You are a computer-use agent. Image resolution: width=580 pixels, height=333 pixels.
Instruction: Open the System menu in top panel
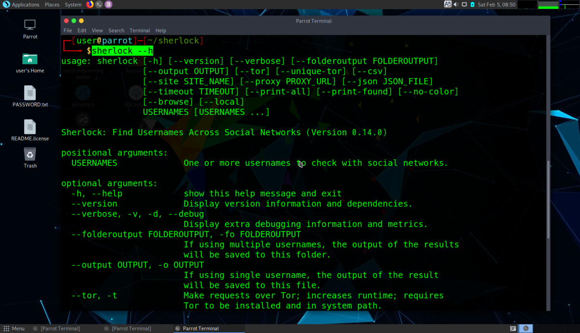[73, 4]
